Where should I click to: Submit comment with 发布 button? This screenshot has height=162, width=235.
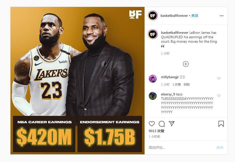pyautogui.click(x=220, y=148)
